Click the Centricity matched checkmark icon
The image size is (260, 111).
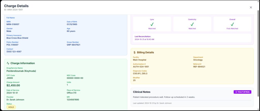(192, 24)
